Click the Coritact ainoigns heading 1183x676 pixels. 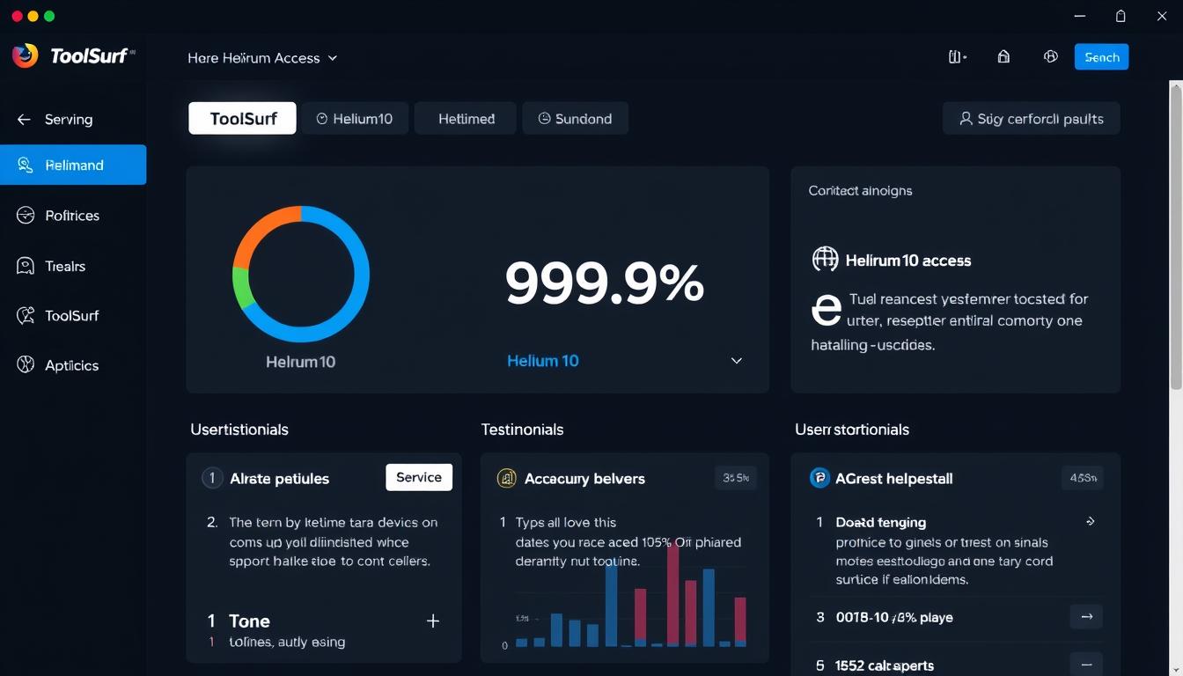860,190
